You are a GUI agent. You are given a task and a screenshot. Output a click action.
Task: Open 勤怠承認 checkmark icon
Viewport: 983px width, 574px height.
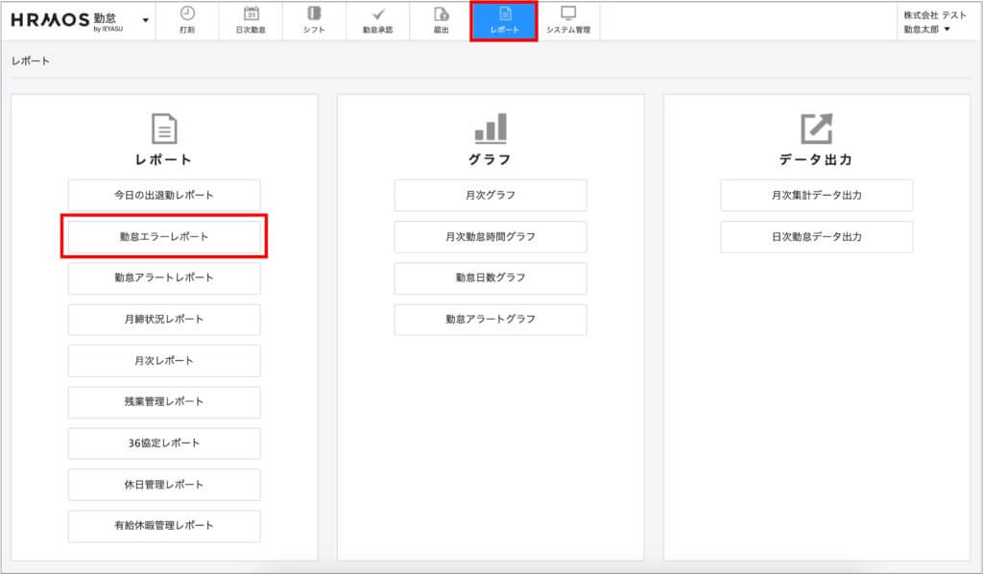pos(377,13)
